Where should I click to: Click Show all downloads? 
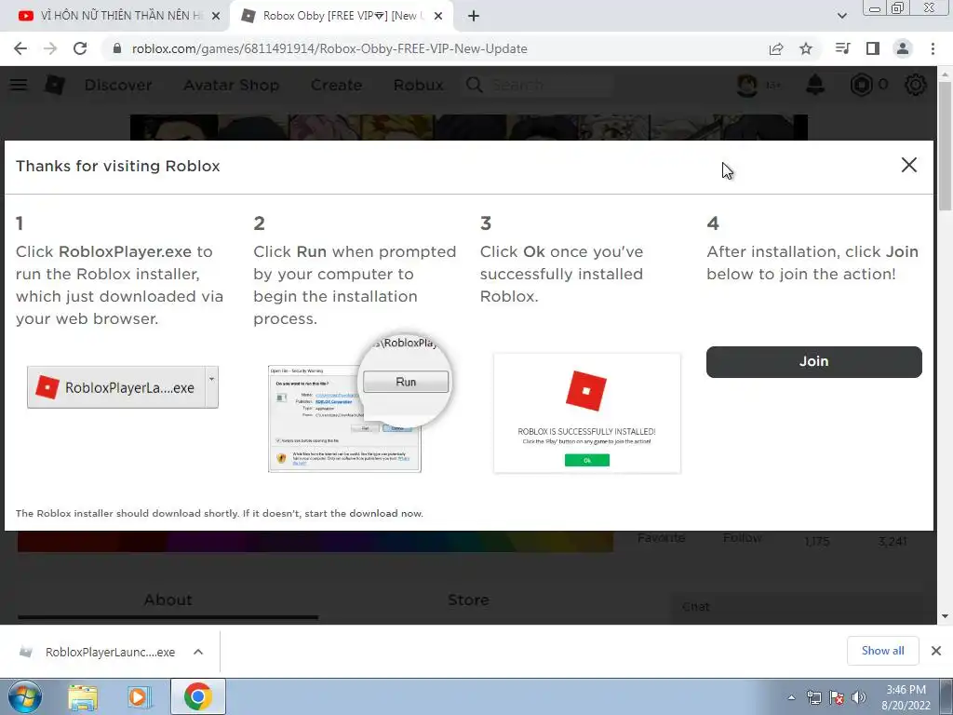882,651
